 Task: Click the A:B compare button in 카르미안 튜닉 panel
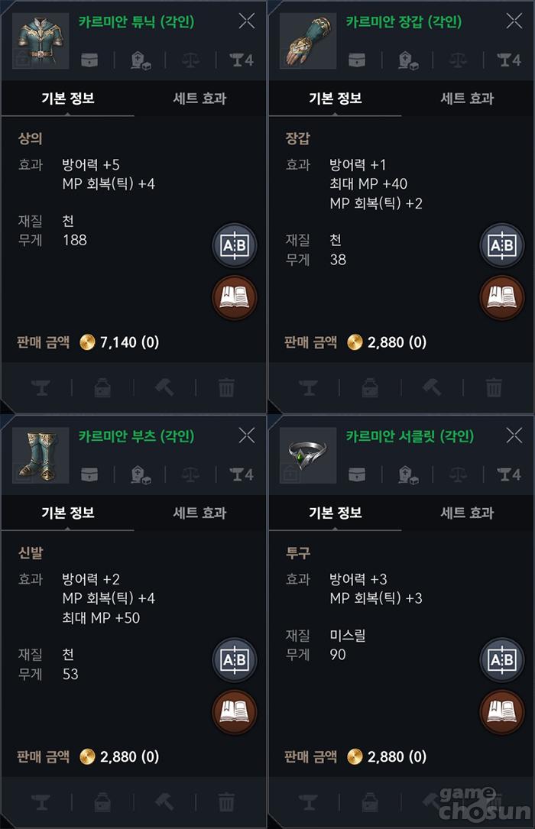click(x=234, y=246)
